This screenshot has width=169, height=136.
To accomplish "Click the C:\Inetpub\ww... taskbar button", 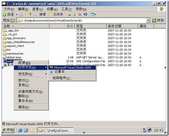I will point(55,130).
